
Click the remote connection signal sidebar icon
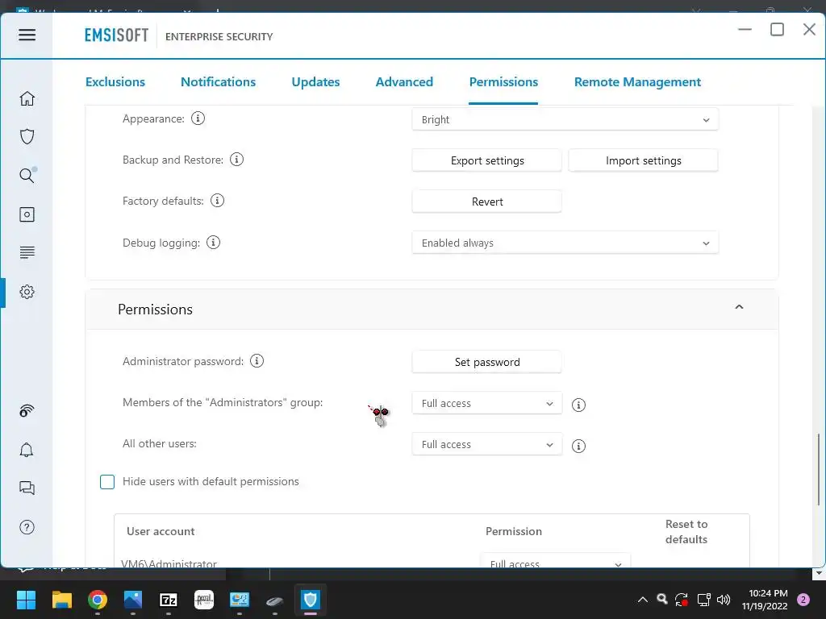[27, 410]
